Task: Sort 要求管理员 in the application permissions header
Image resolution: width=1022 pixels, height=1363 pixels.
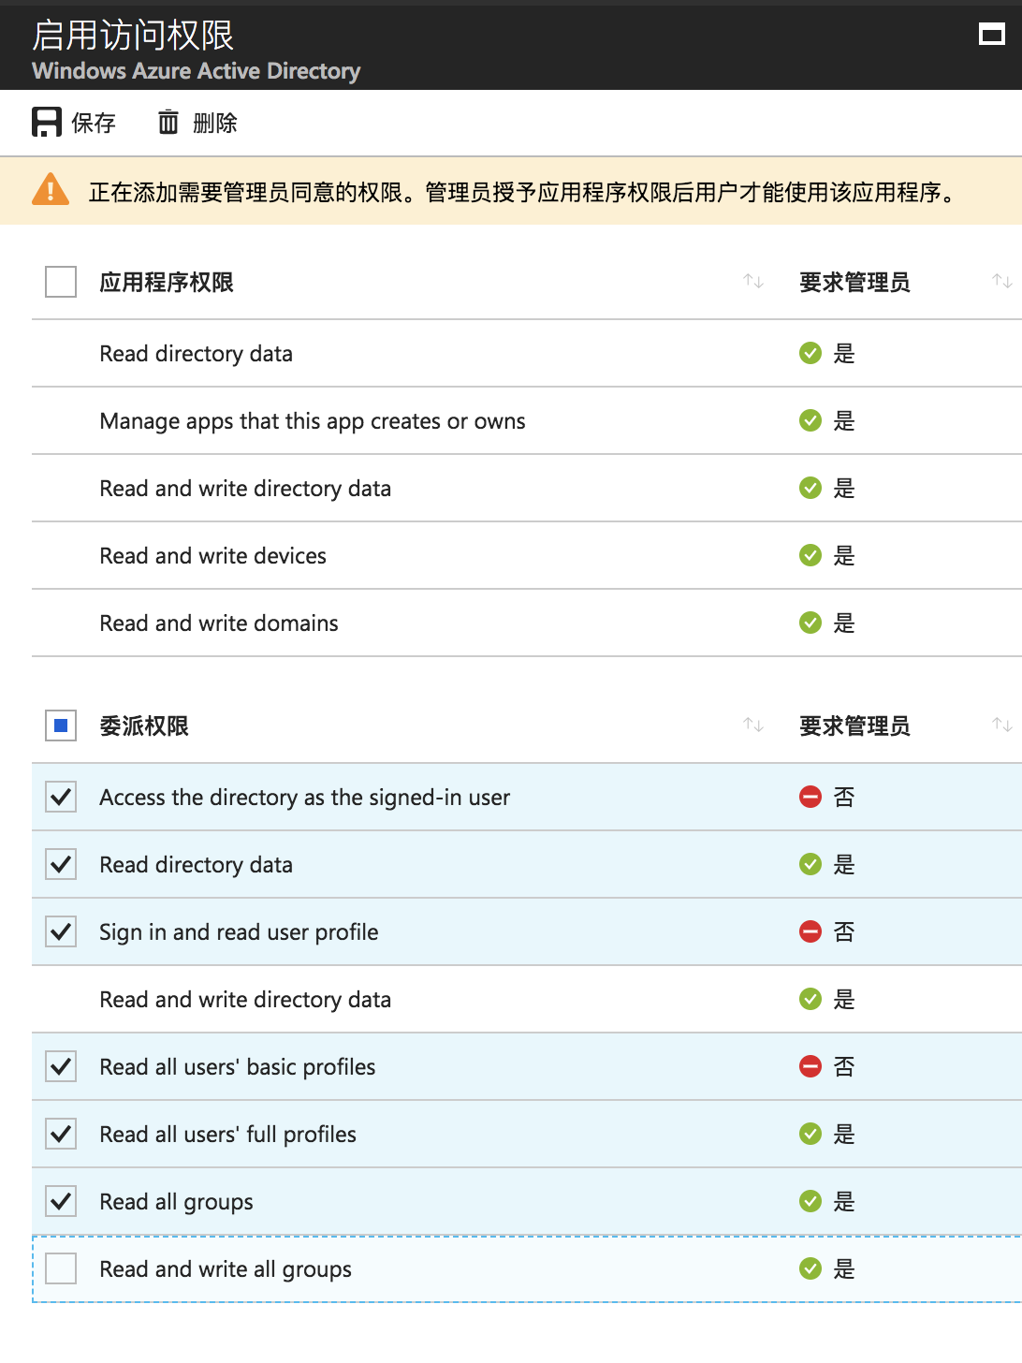Action: pos(1002,281)
